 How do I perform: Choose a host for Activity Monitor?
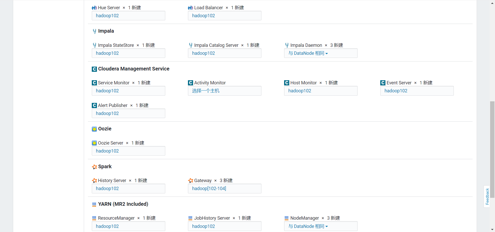pos(225,91)
